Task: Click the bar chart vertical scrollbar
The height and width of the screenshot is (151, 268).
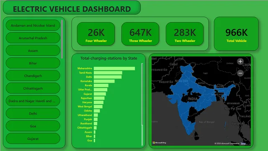Action: click(142, 94)
